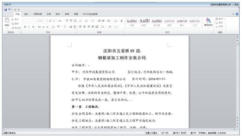Click the Decrease Indent icon
The width and height of the screenshot is (242, 138).
(x=99, y=21)
